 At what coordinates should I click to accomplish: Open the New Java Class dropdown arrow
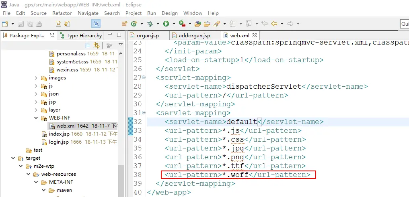[142, 24]
